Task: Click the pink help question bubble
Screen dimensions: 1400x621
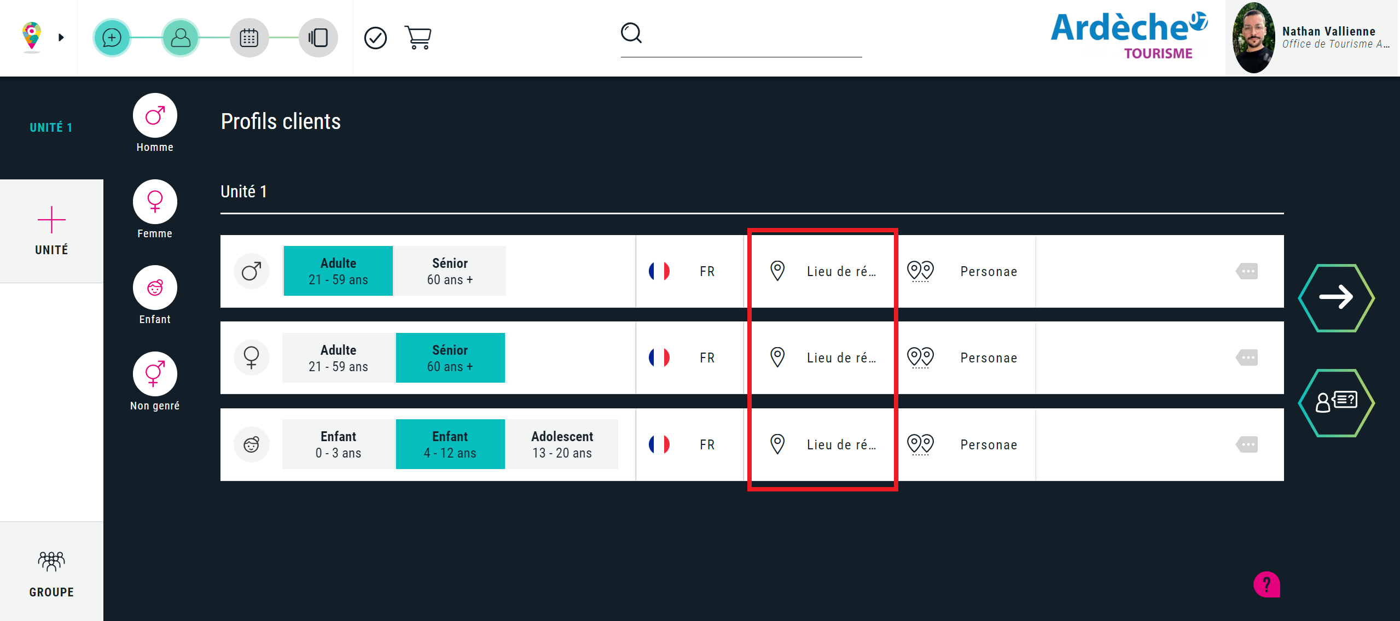Action: pyautogui.click(x=1266, y=584)
